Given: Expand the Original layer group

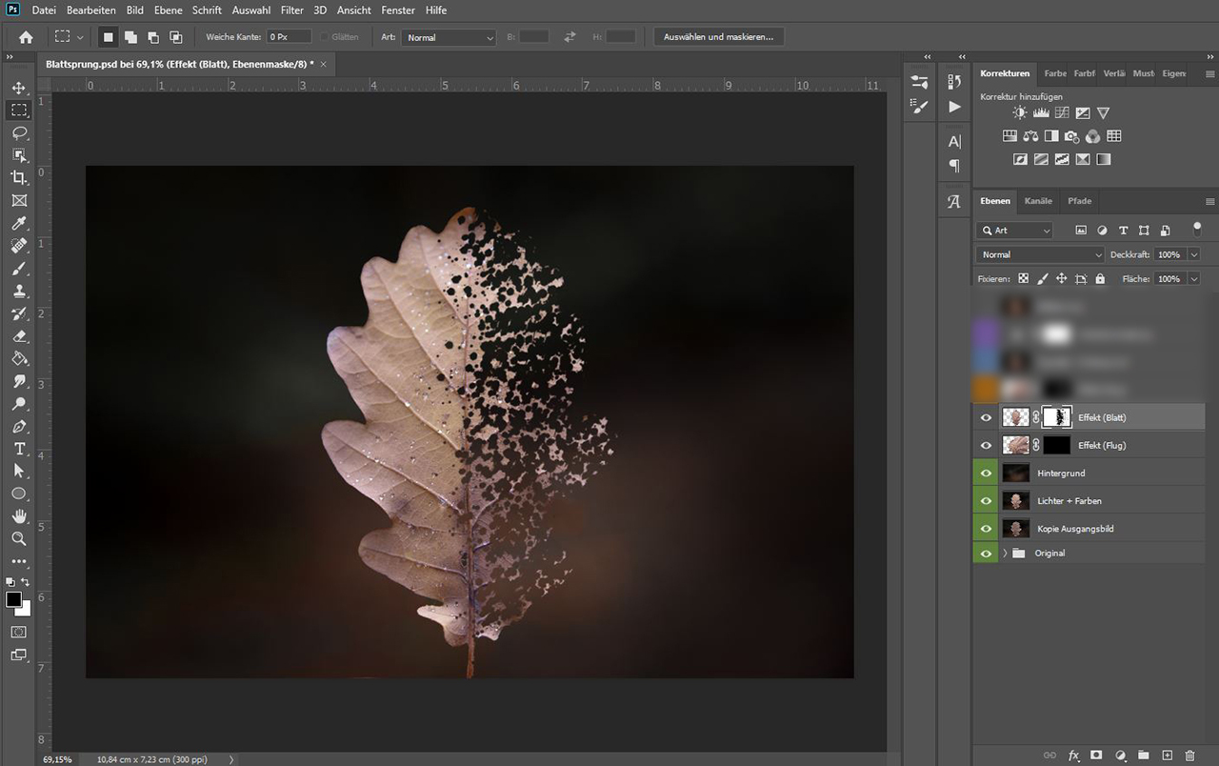Looking at the screenshot, I should [1005, 553].
